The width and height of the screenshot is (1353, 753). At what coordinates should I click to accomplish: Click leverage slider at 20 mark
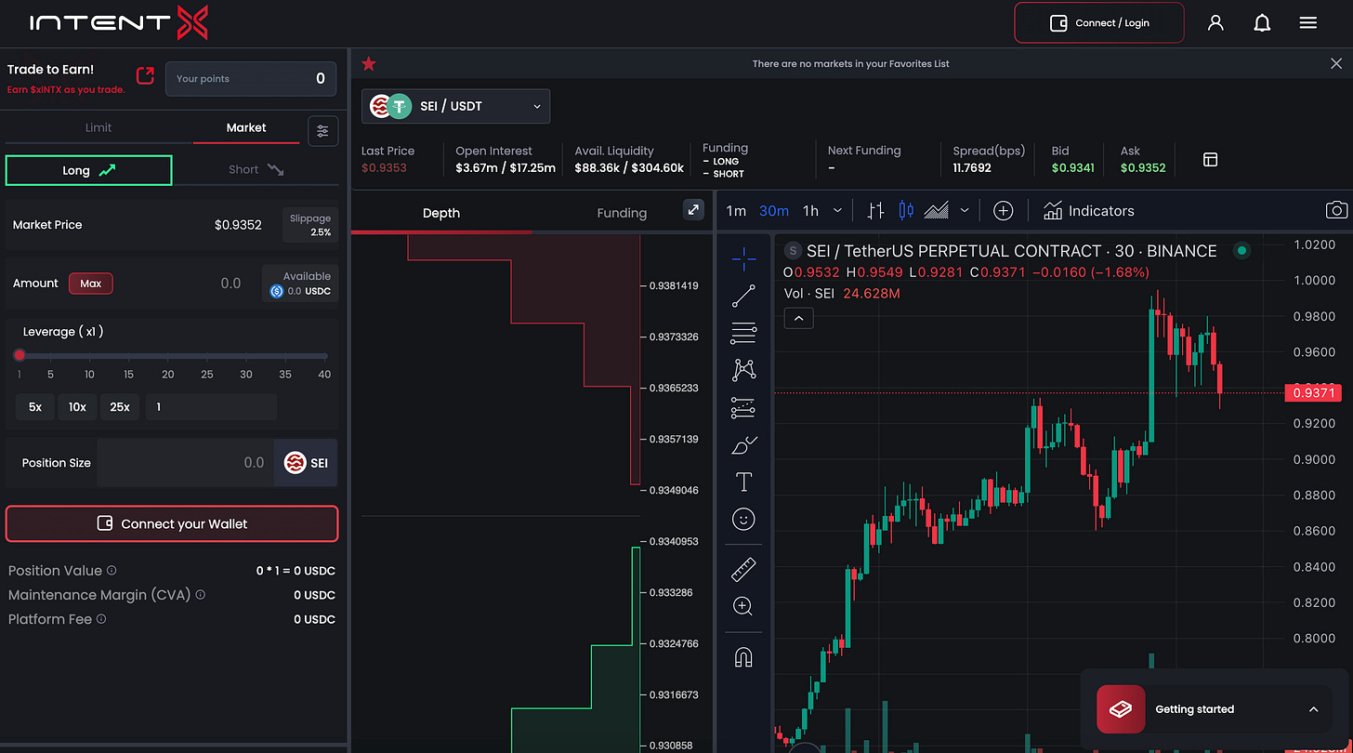(168, 356)
